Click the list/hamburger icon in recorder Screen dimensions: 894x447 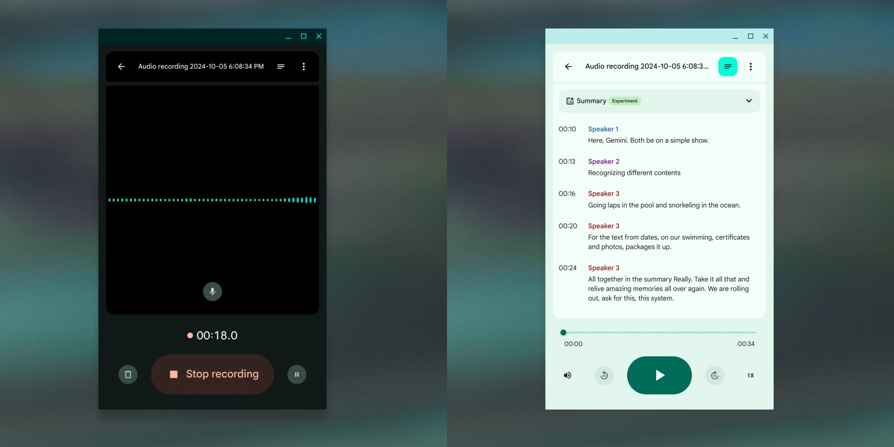(x=280, y=67)
